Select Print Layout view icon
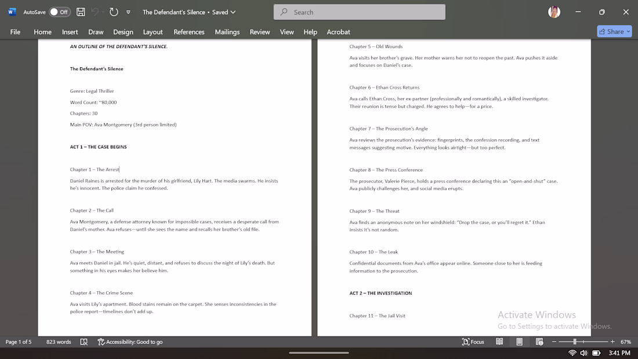The height and width of the screenshot is (359, 638). click(519, 342)
